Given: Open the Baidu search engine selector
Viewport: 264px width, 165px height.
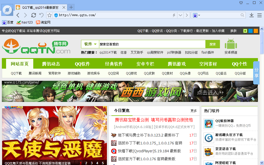Looking at the screenshot, I should coord(196,15).
